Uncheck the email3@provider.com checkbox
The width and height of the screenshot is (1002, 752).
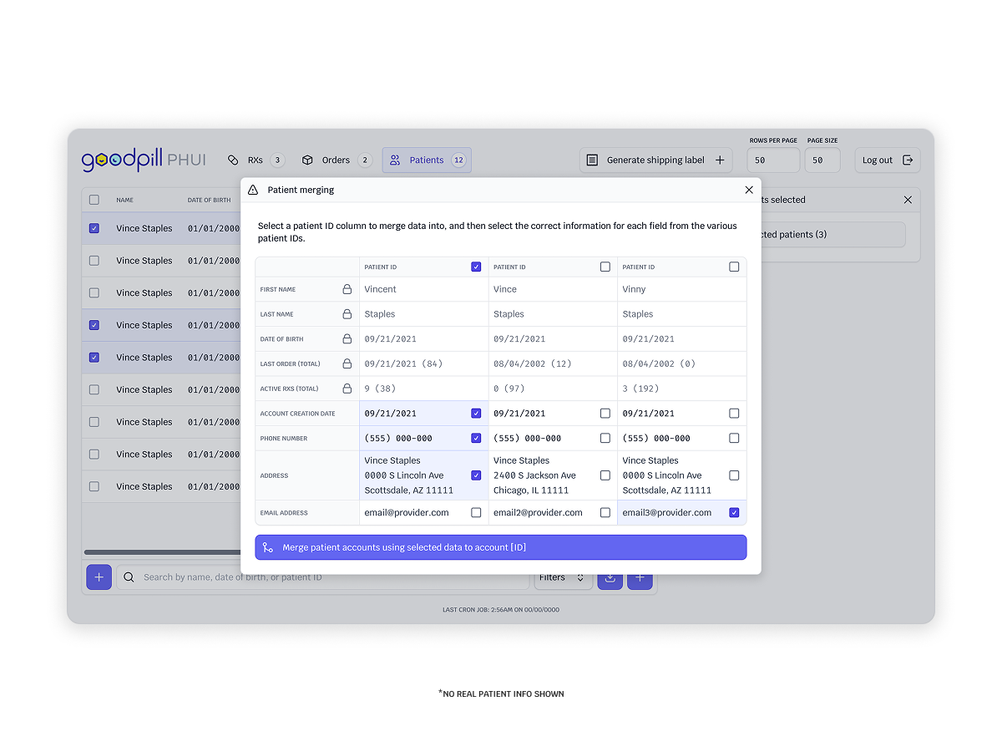[733, 512]
